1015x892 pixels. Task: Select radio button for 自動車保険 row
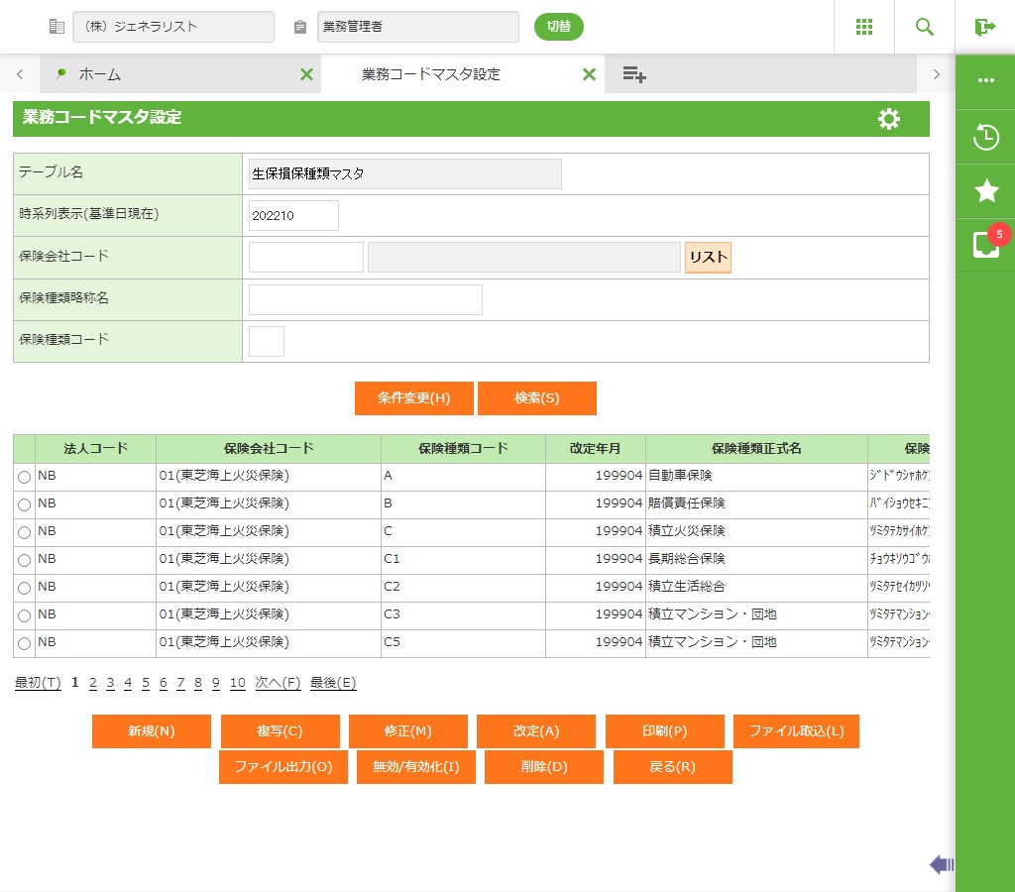coord(25,478)
